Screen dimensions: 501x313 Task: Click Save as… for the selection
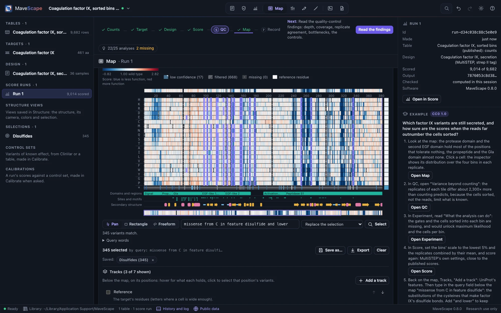click(330, 250)
